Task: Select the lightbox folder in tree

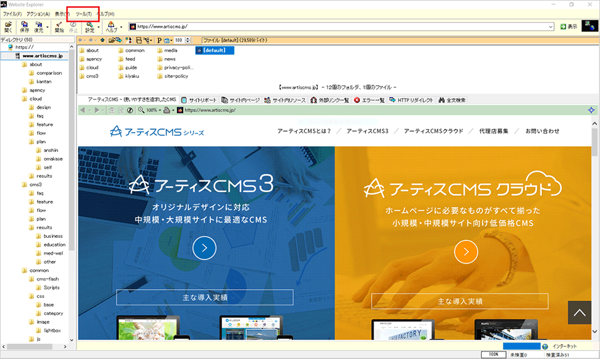Action: tap(49, 331)
